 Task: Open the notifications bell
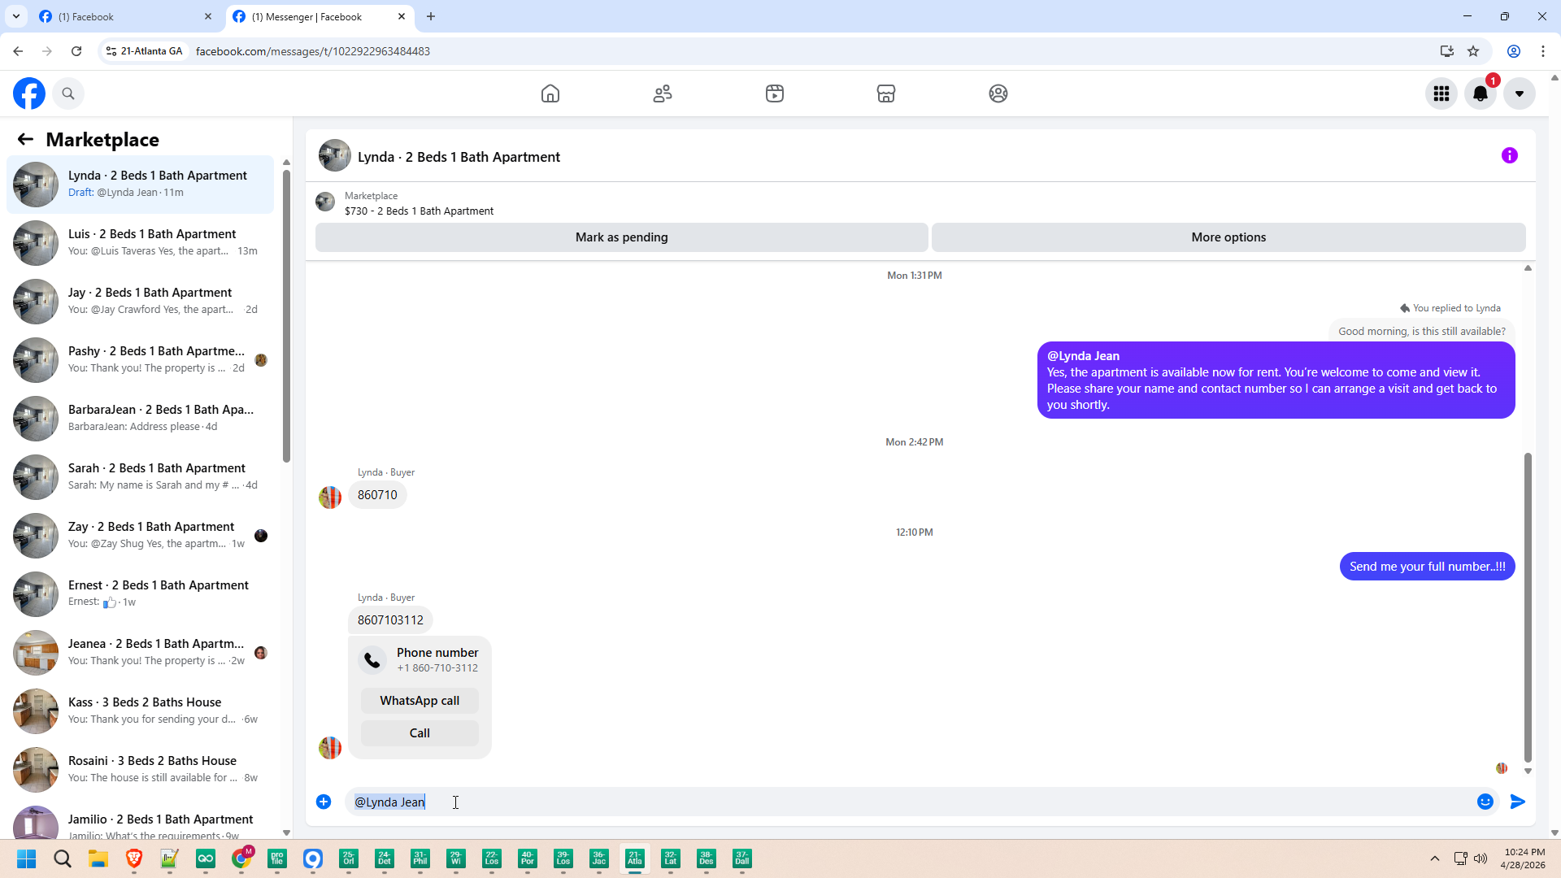pyautogui.click(x=1481, y=93)
